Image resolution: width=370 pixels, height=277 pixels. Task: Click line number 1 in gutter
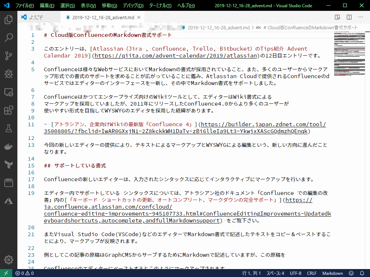33,35
